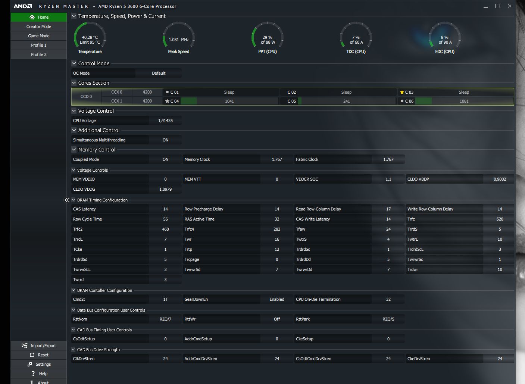Image resolution: width=525 pixels, height=384 pixels.
Task: Collapse CAD Bus Timing User Controls
Action: click(x=74, y=330)
